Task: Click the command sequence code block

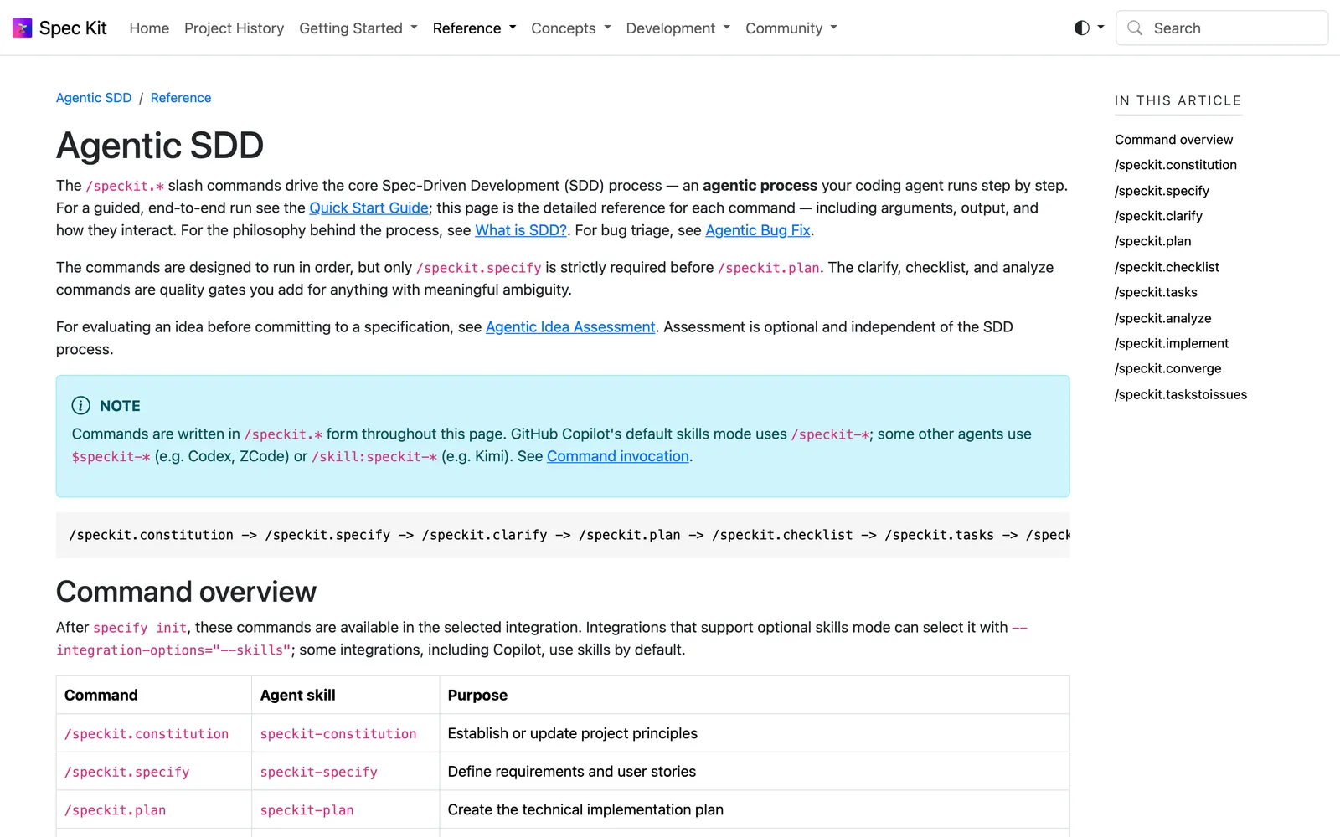Action: (x=563, y=535)
